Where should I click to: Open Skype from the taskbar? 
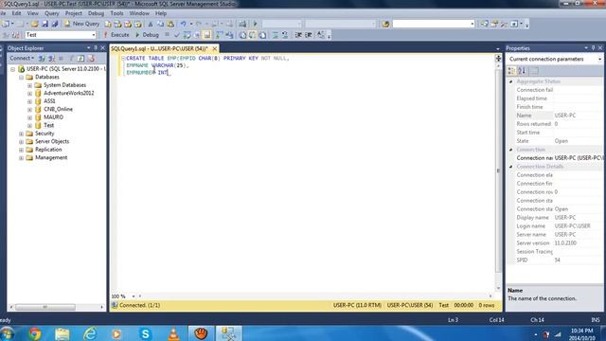point(146,333)
